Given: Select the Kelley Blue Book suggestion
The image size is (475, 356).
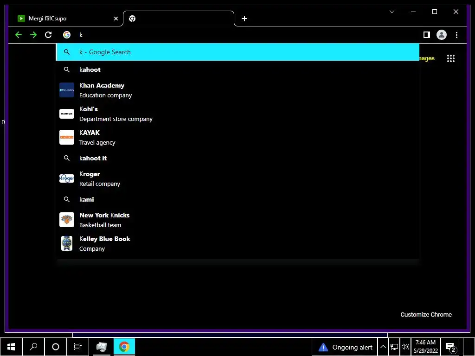Looking at the screenshot, I should point(238,243).
